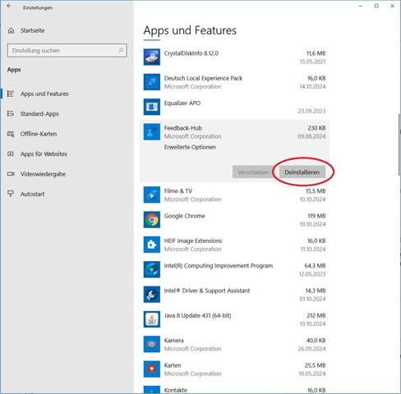Click the Filme & TV app icon

[152, 195]
